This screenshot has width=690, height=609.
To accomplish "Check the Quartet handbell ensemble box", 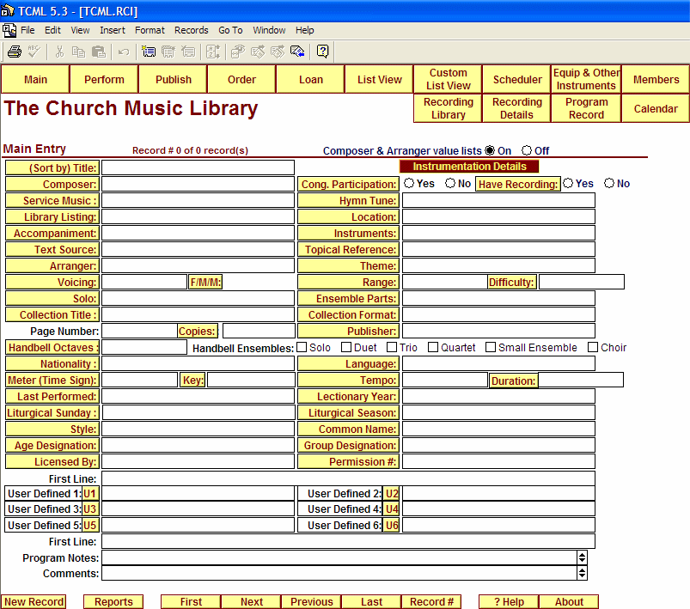I will [433, 347].
